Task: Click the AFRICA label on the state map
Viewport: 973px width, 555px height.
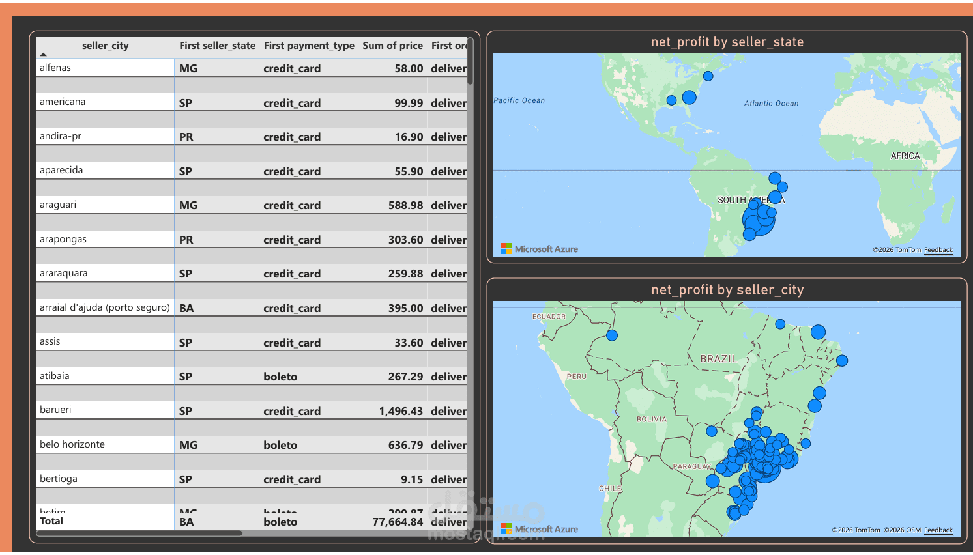Action: [905, 156]
